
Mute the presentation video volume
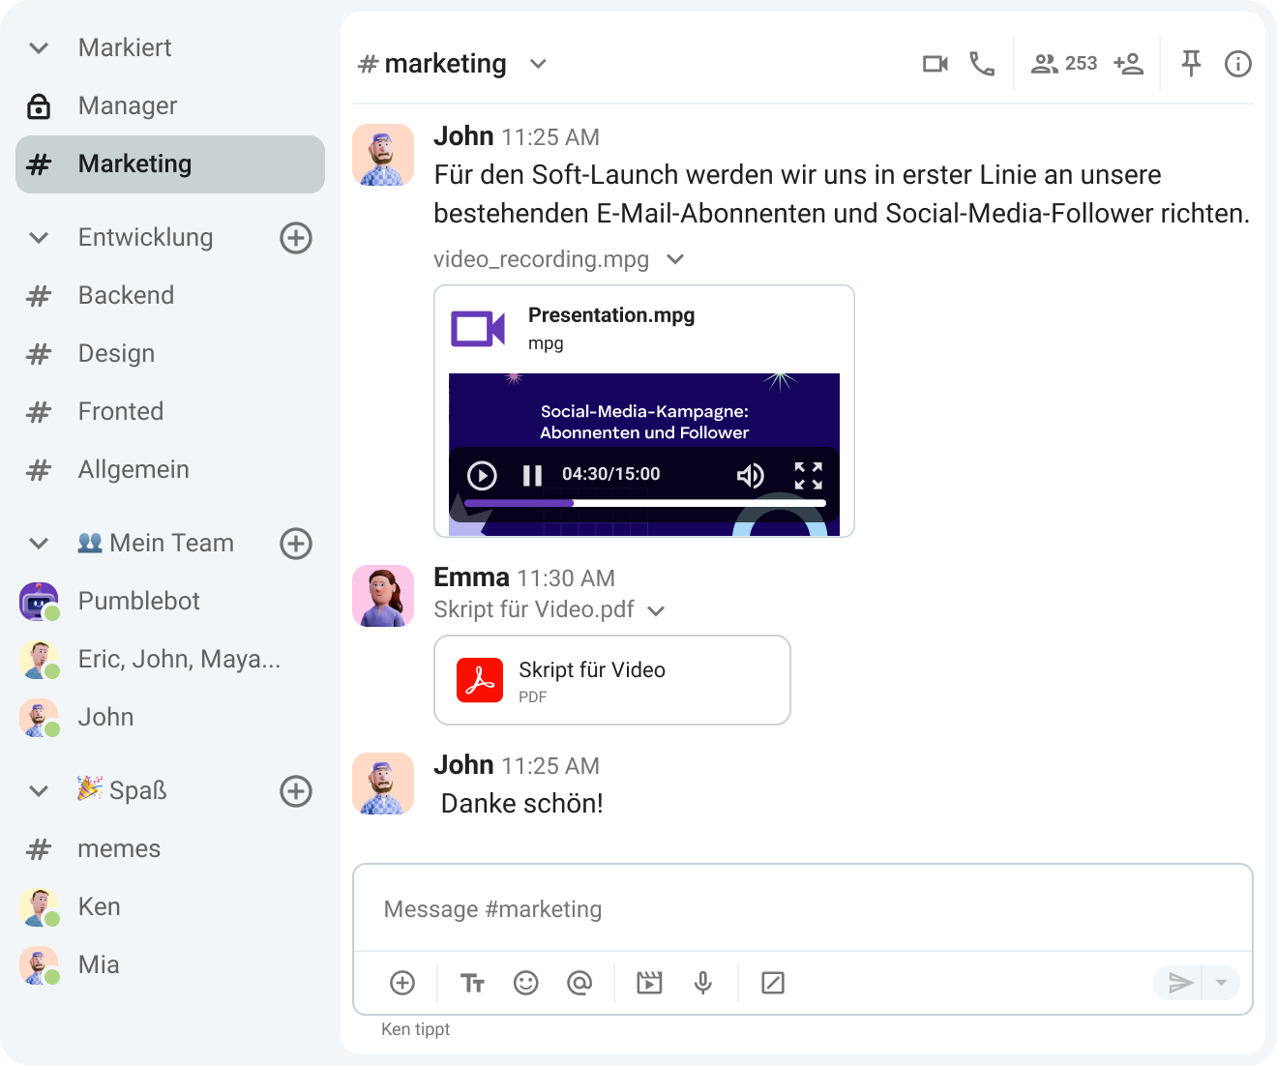(x=750, y=475)
